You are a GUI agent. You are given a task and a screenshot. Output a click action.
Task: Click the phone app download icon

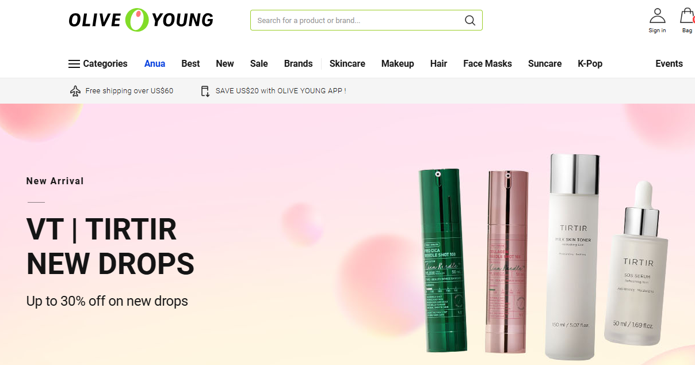pos(205,91)
